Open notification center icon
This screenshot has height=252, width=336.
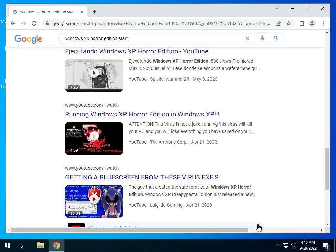[326, 245]
